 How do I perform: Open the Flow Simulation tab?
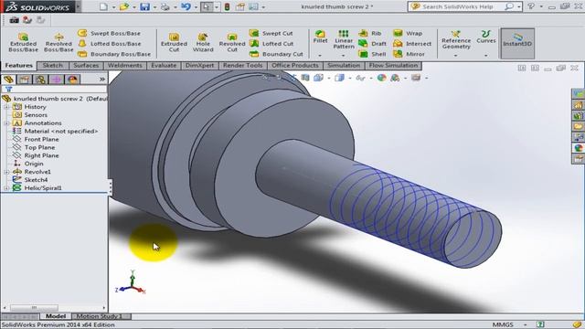click(x=393, y=66)
